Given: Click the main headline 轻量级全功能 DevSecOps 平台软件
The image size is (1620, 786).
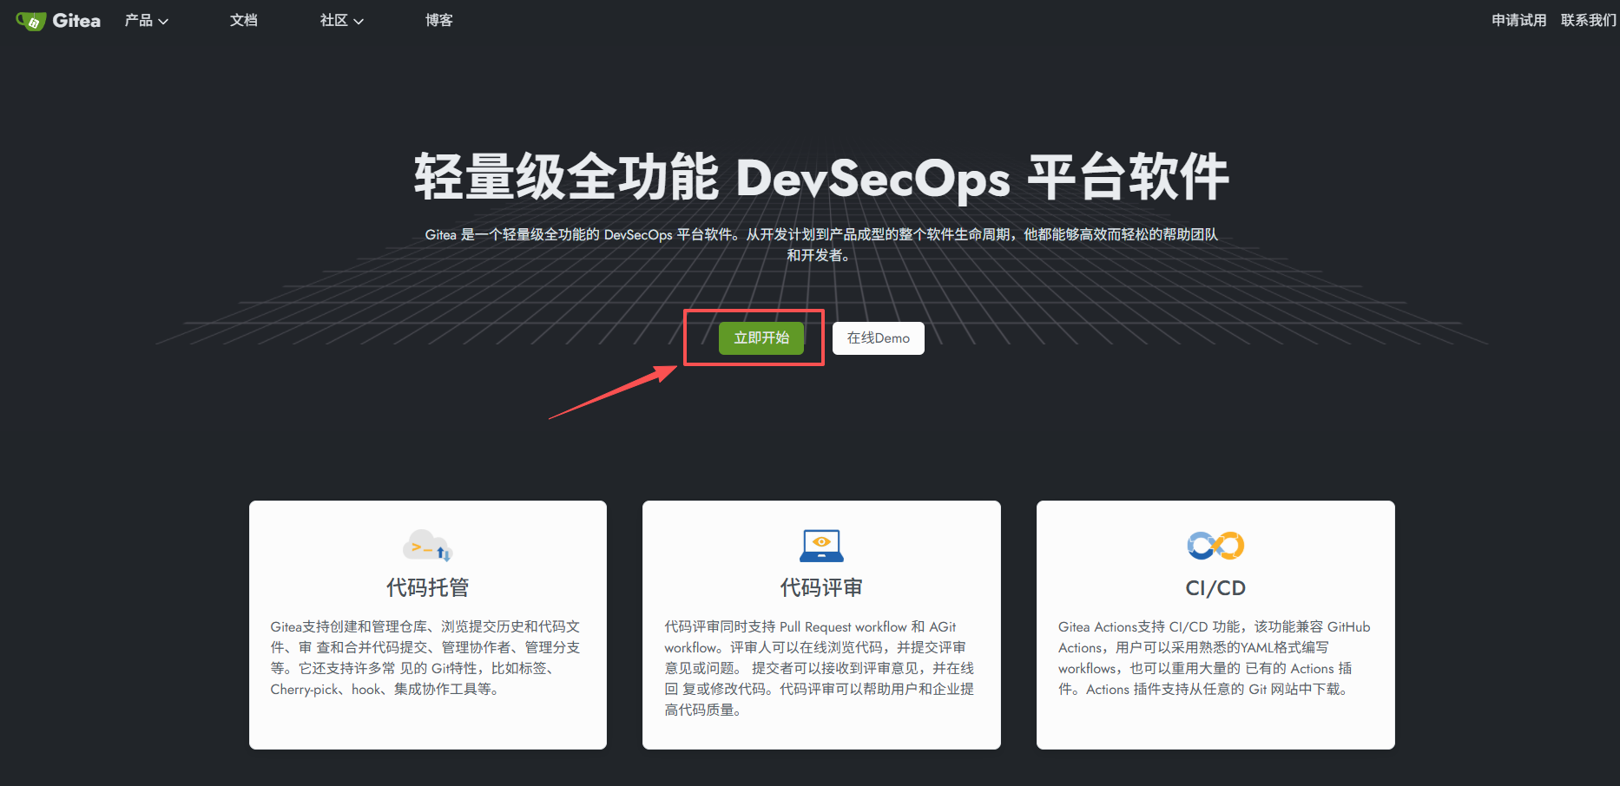Looking at the screenshot, I should [x=821, y=177].
